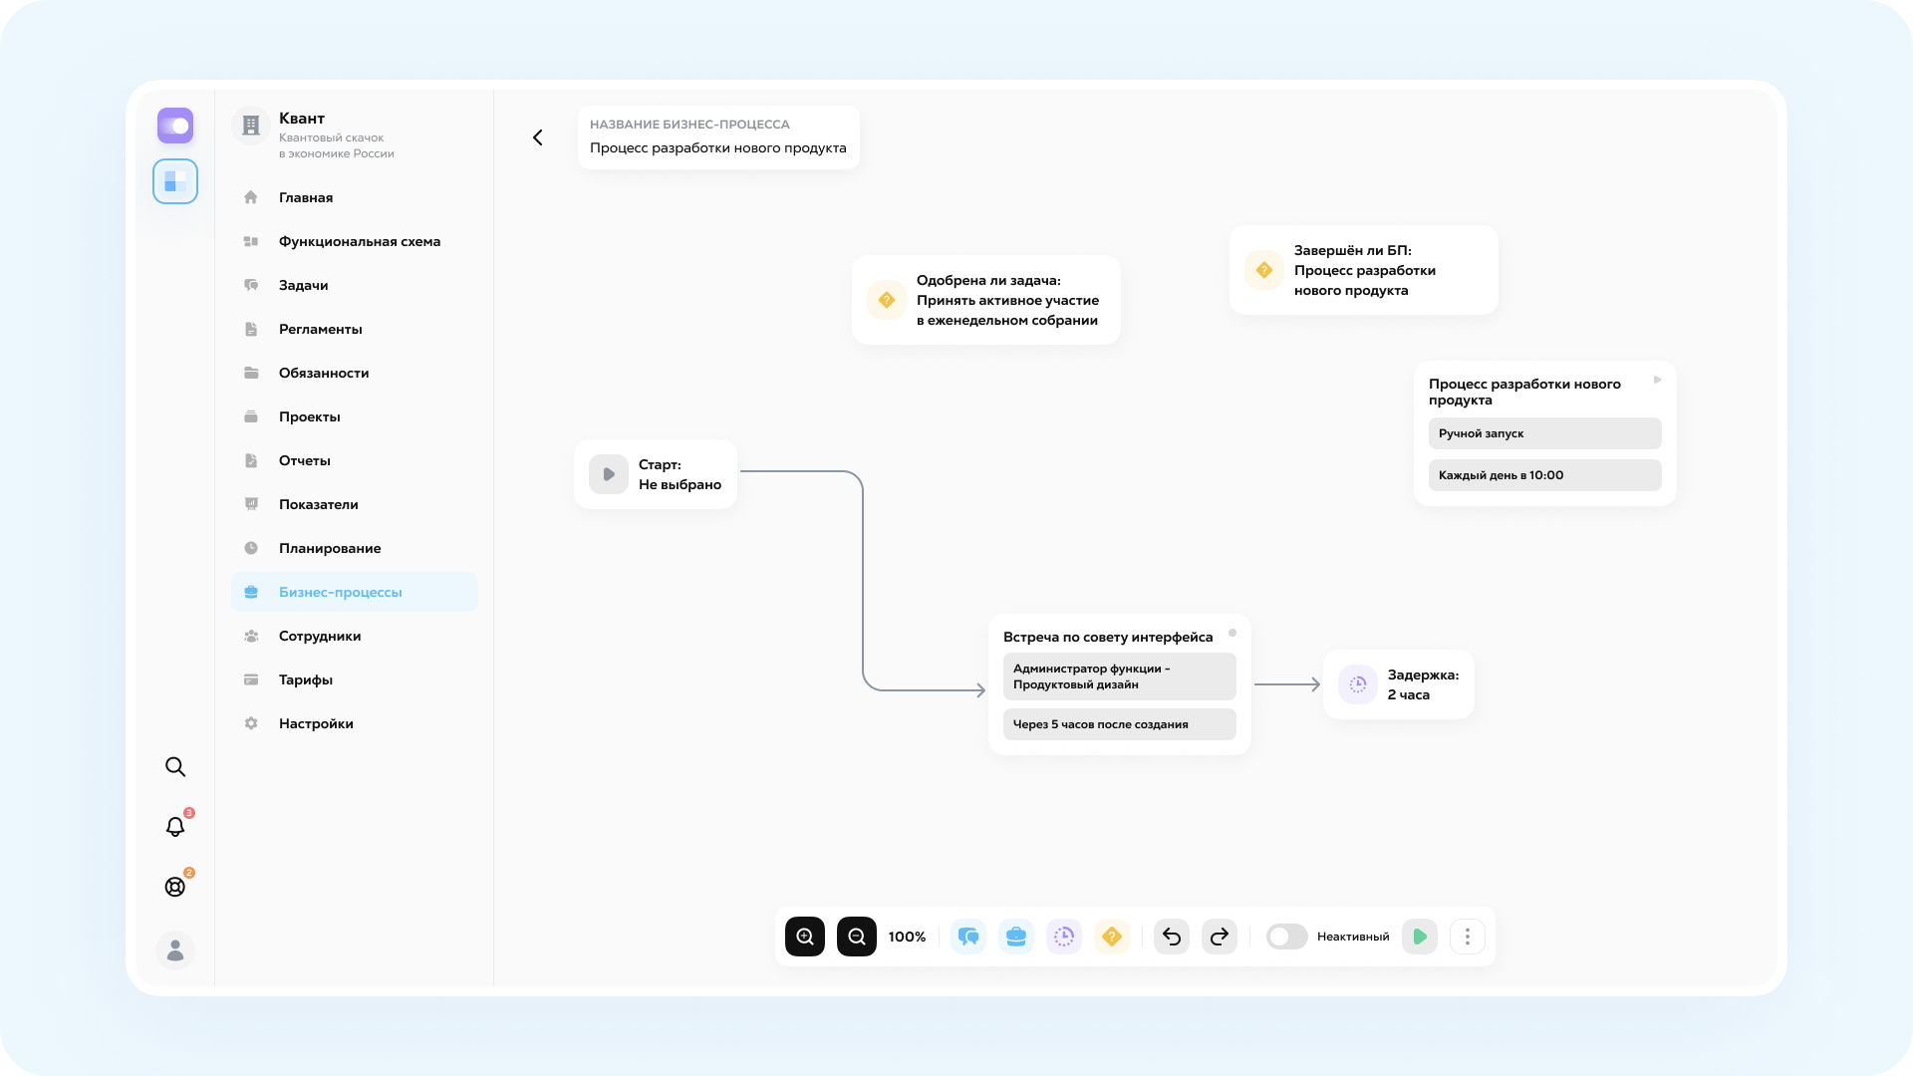Open Задачи in the sidebar
This screenshot has width=1913, height=1076.
[x=303, y=285]
